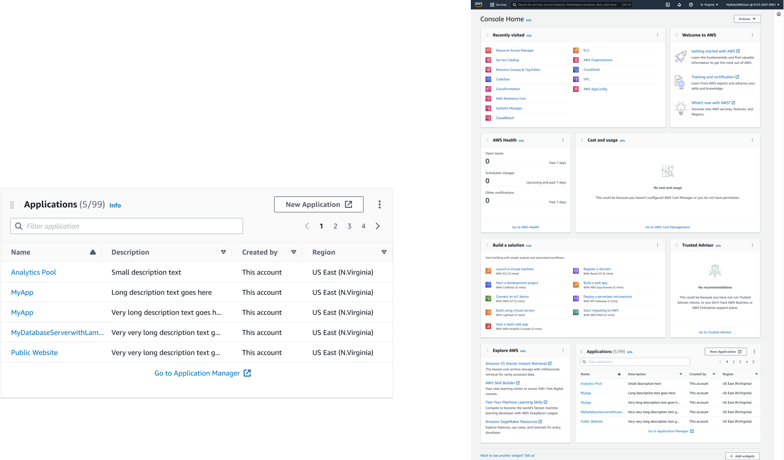This screenshot has width=784, height=460.
Task: Open Training and certification link
Action: (715, 77)
